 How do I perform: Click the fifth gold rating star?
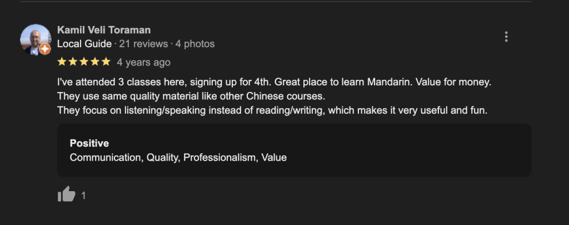106,62
